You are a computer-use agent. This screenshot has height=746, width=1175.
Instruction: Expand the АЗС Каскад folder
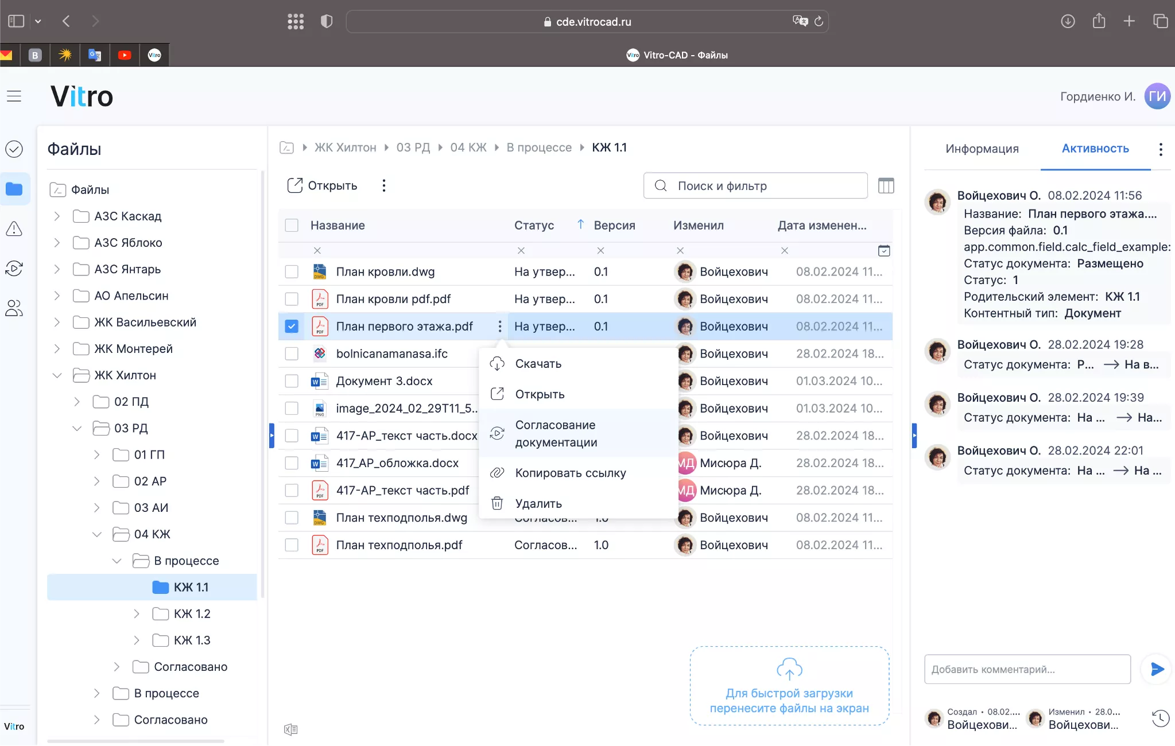[x=57, y=216]
